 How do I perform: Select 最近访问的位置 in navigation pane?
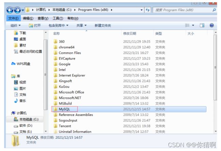click(28, 52)
